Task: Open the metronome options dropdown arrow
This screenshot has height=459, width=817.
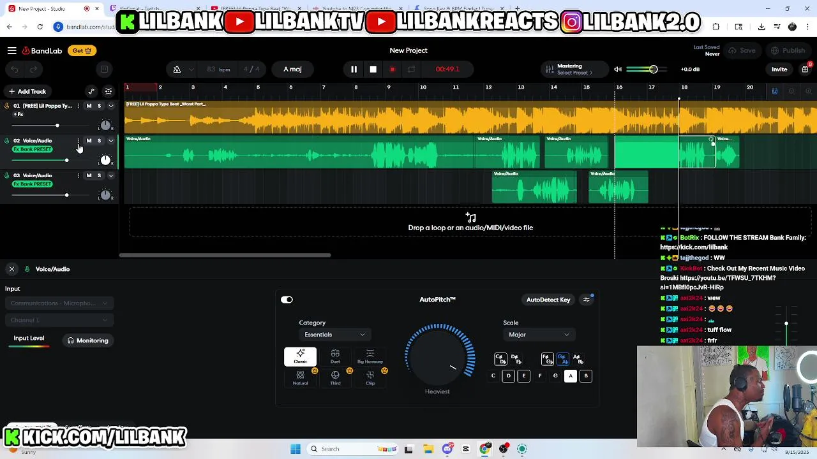Action: [193, 69]
